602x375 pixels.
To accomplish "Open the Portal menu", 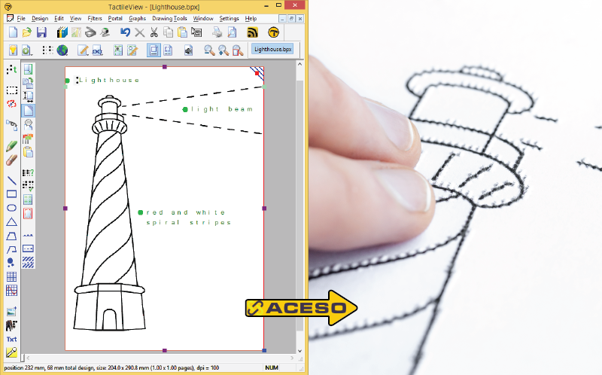I will tap(115, 18).
